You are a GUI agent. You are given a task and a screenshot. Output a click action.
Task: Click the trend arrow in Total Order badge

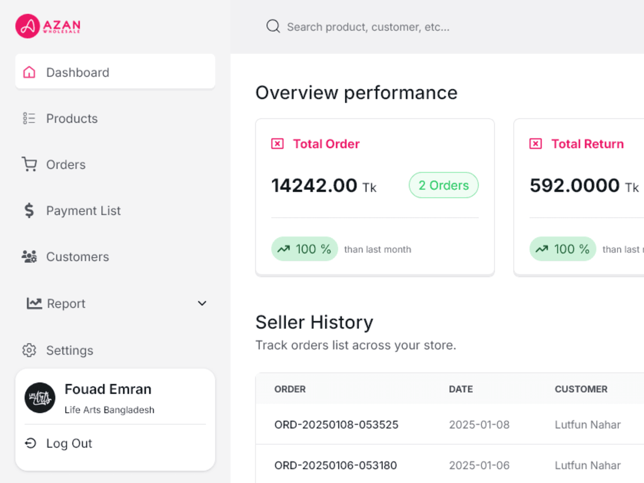tap(283, 249)
